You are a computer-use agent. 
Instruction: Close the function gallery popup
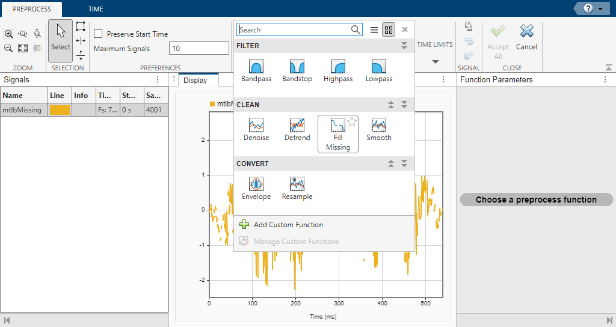coord(405,29)
